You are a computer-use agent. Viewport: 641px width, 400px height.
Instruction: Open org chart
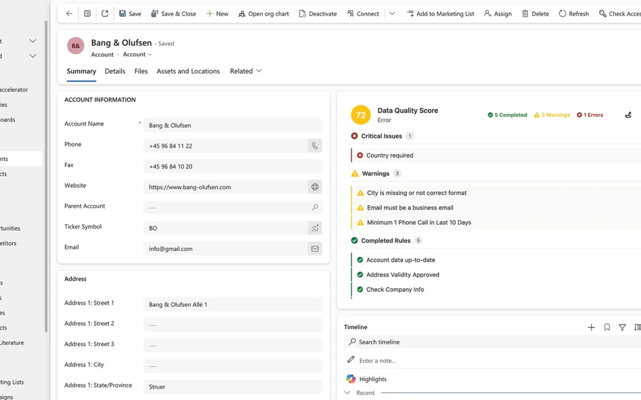[264, 14]
